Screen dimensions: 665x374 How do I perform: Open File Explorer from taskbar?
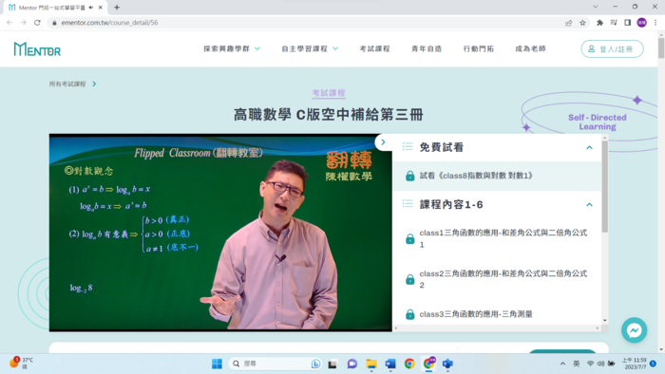click(x=371, y=364)
